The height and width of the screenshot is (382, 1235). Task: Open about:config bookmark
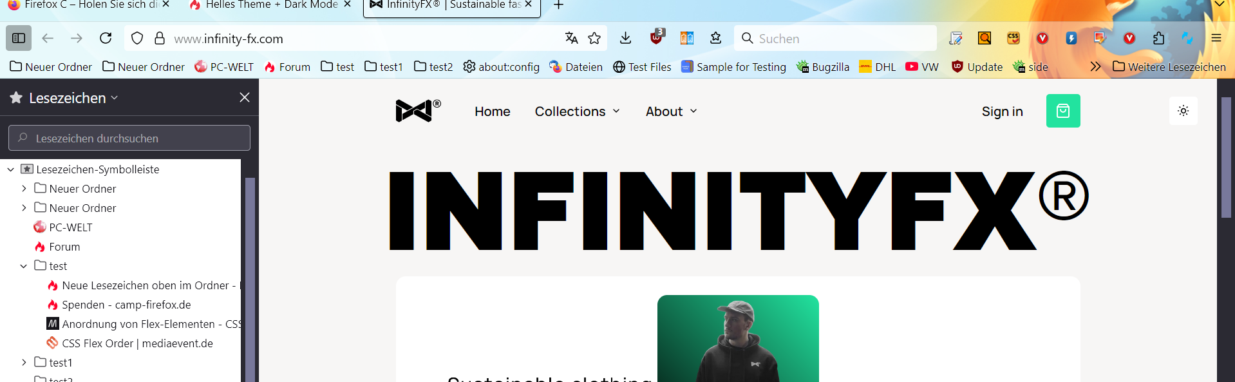[x=502, y=66]
